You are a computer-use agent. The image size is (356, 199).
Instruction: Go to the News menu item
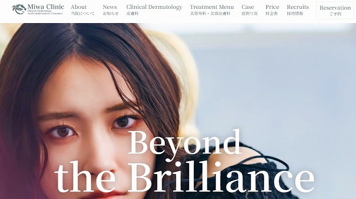tap(110, 7)
